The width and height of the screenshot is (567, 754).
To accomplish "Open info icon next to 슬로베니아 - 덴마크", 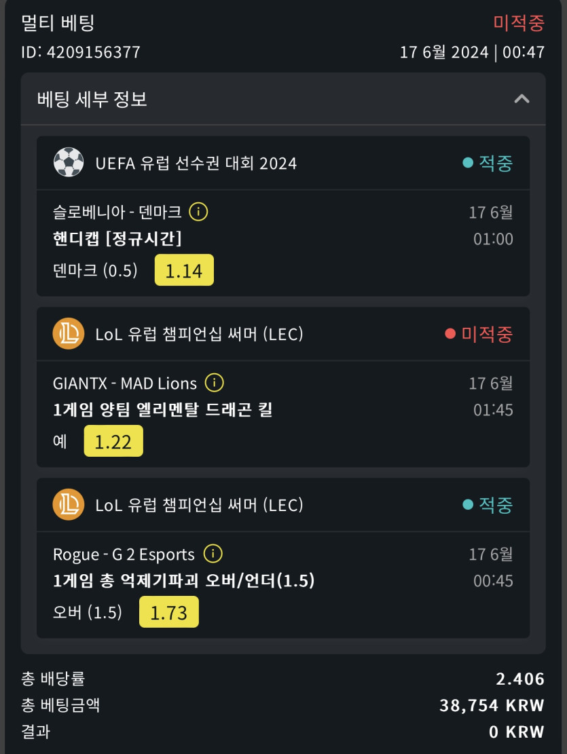I will (198, 212).
